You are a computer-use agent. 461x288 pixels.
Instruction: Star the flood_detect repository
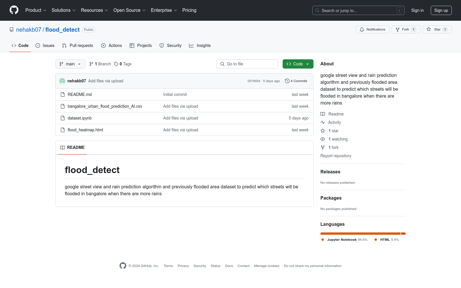[x=437, y=29]
